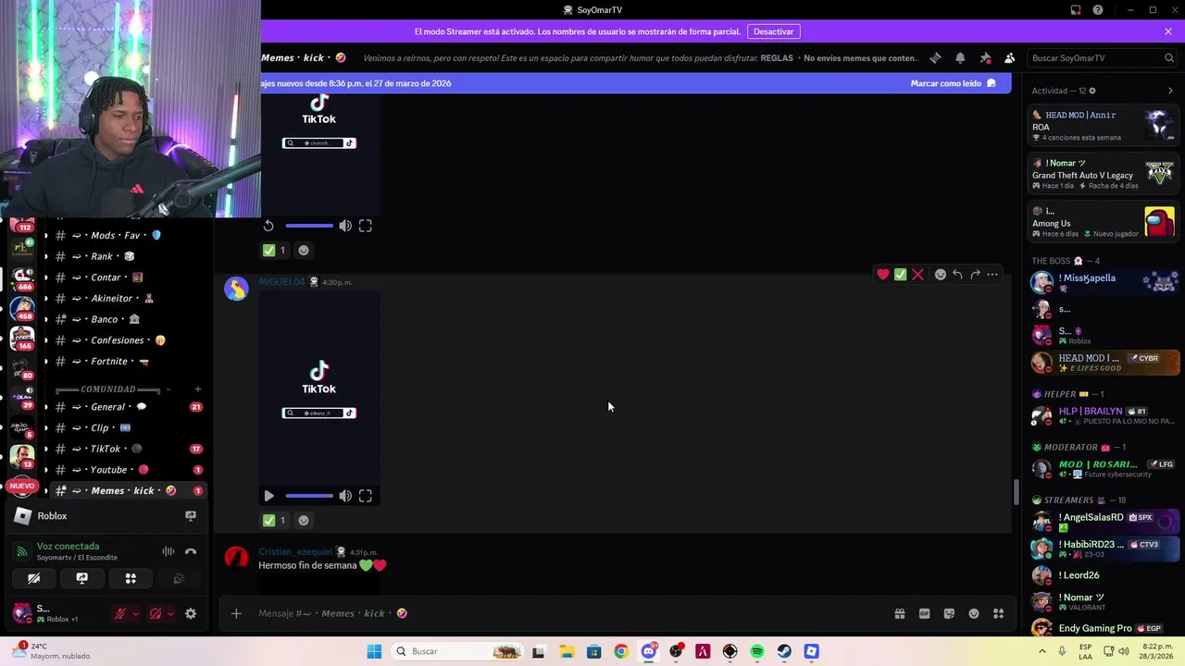
Task: Open user settings gear icon
Action: click(191, 613)
